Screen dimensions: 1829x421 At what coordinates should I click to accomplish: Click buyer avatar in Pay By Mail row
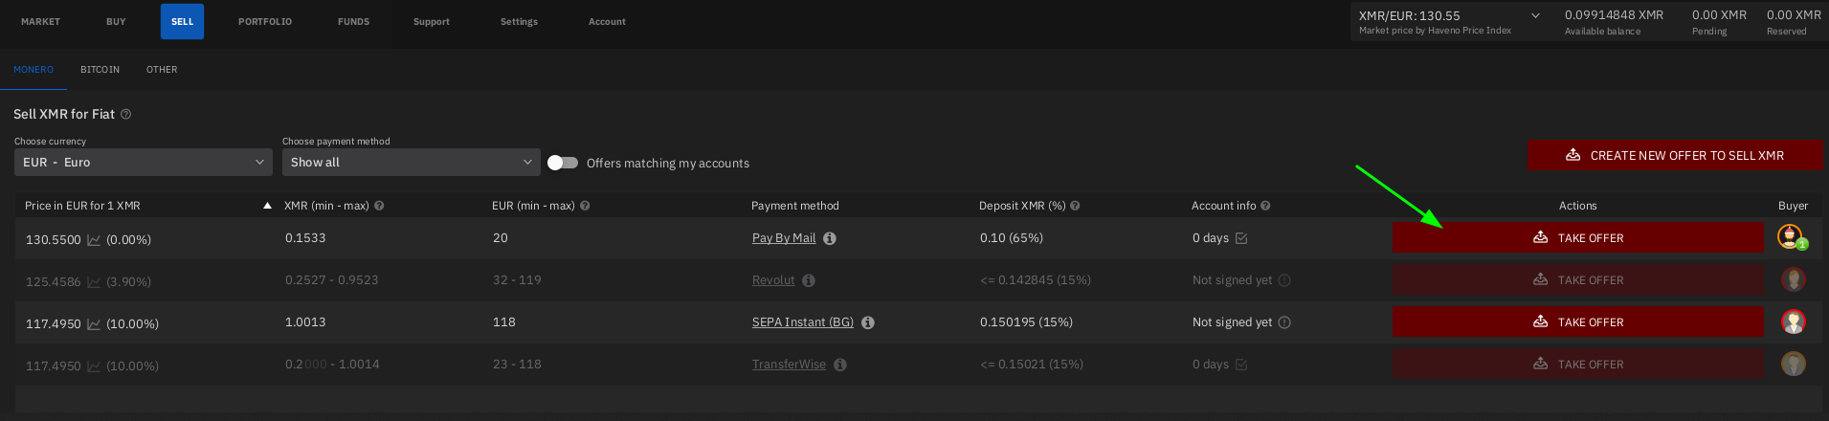(1790, 236)
